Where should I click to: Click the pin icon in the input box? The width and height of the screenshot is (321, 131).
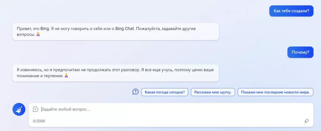coord(306,121)
